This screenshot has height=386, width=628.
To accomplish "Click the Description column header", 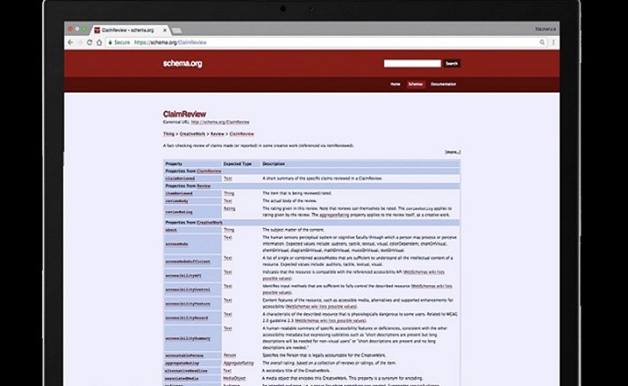I will [273, 163].
